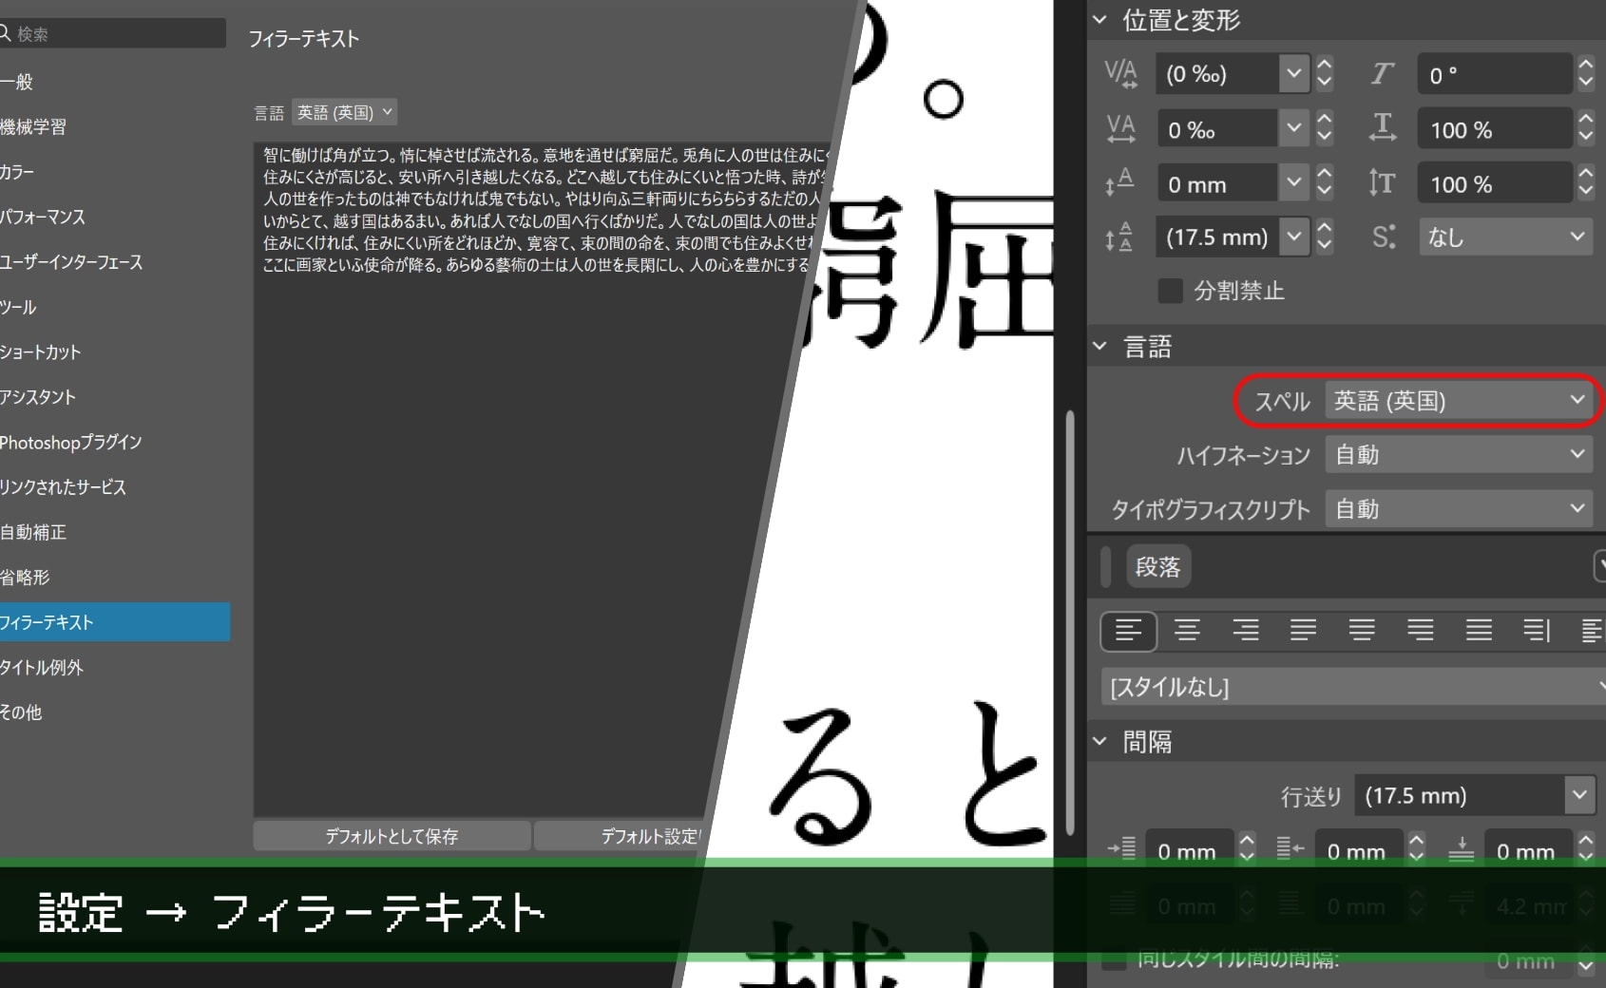This screenshot has width=1606, height=988.
Task: Click the space-before-paragraph icon in 間隔
Action: point(1461,848)
